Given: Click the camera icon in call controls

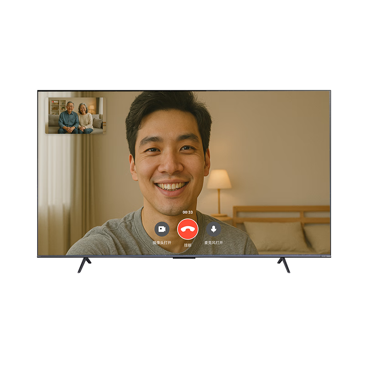Looking at the screenshot, I should [162, 229].
